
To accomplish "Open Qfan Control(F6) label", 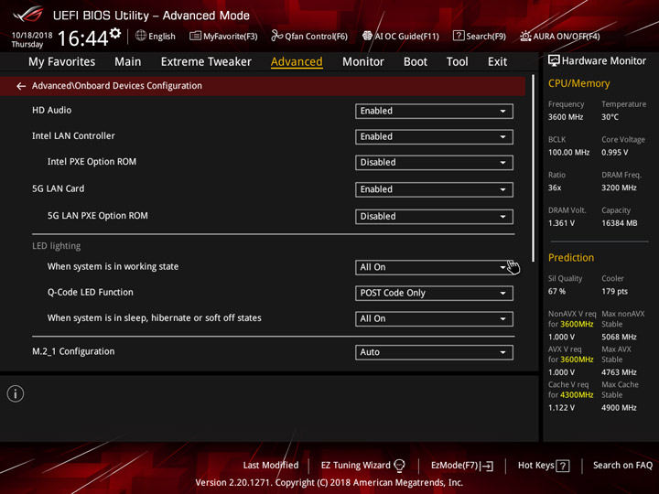I will [316, 37].
